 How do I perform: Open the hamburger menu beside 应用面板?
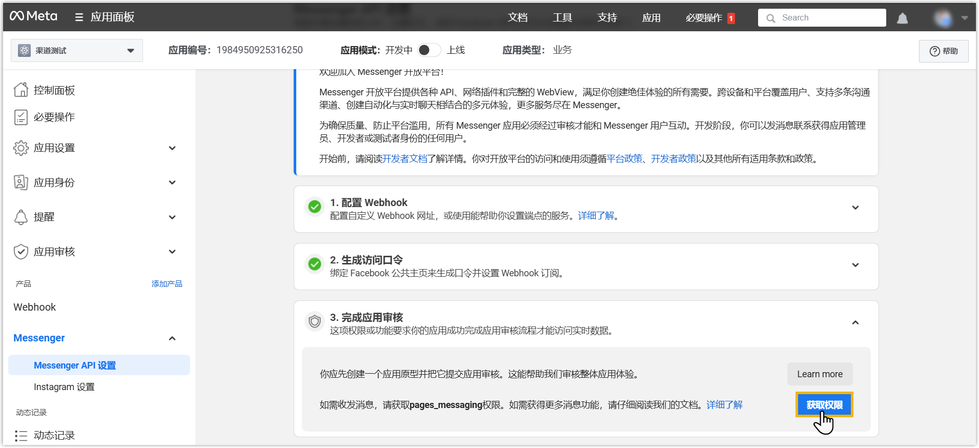coord(79,17)
